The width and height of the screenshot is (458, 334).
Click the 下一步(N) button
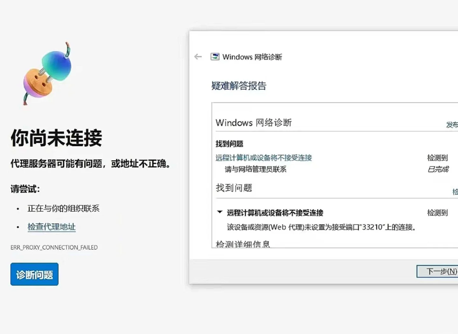coord(438,271)
